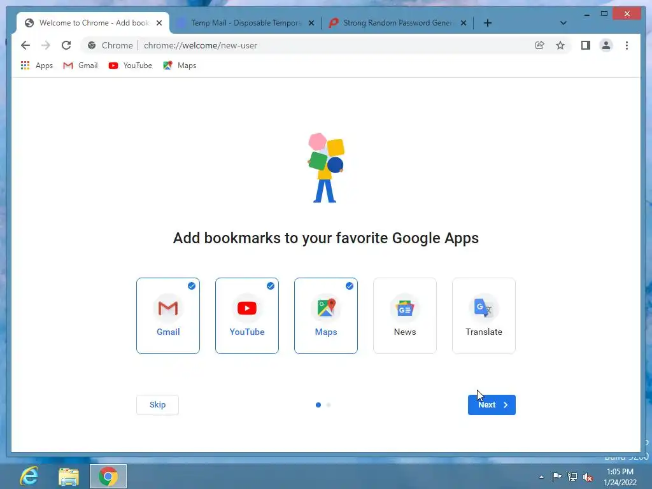Open the side panel icon
Image resolution: width=652 pixels, height=489 pixels.
point(586,45)
